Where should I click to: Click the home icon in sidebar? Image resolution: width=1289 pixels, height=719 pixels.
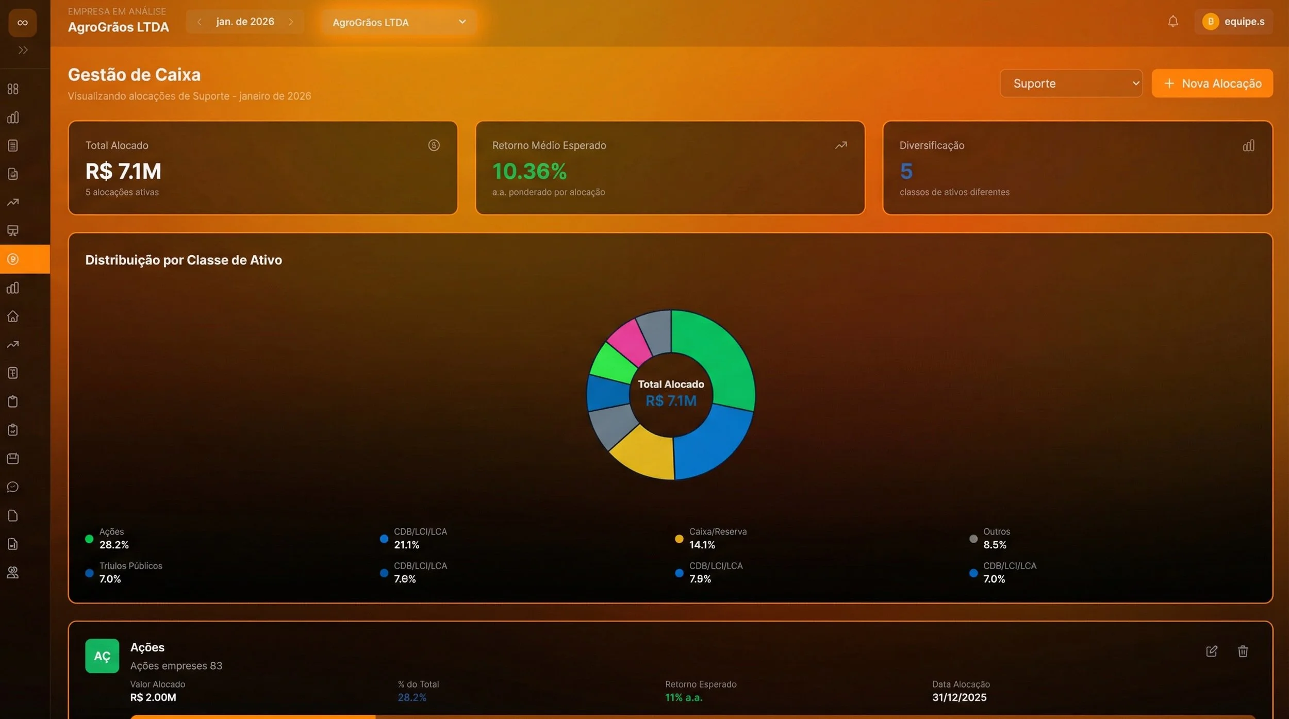(13, 316)
